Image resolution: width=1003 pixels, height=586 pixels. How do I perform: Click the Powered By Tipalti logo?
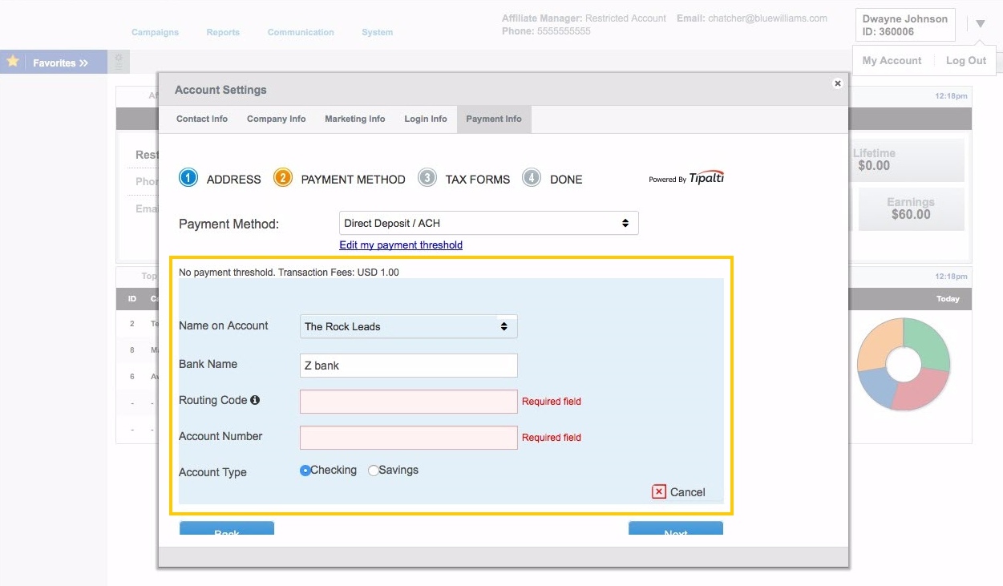[x=686, y=178]
